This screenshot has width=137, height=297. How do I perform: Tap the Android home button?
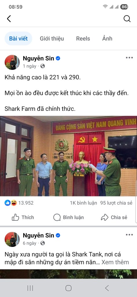(x=68, y=288)
